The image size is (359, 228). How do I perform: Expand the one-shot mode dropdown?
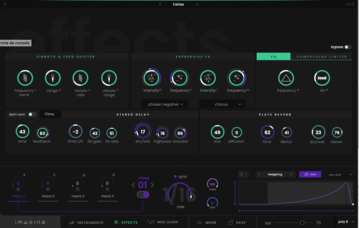tap(339, 174)
